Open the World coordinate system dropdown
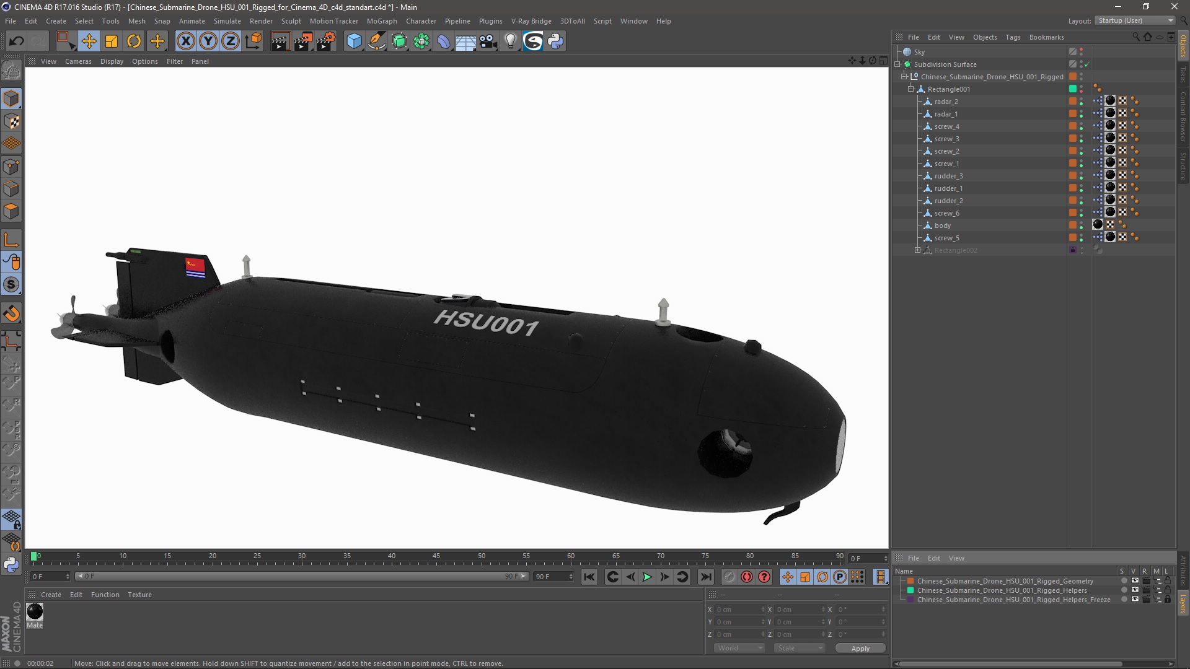This screenshot has width=1190, height=669. coord(739,648)
